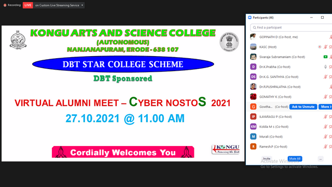
Task: Click Dr.K.G. SANTHIYA's DS avatar
Action: [x=253, y=76]
